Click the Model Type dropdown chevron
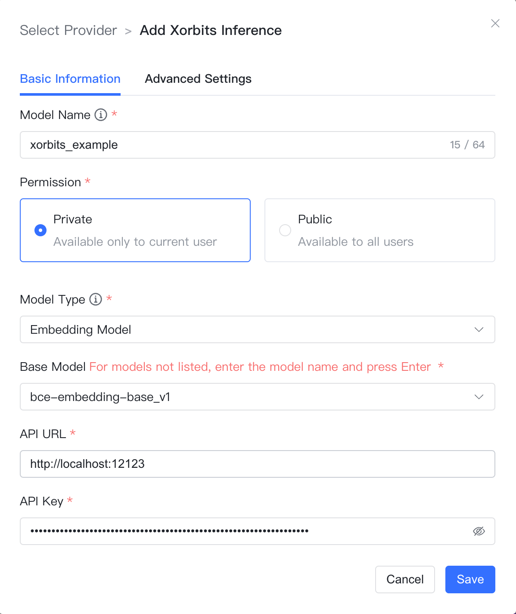516x614 pixels. (x=479, y=329)
